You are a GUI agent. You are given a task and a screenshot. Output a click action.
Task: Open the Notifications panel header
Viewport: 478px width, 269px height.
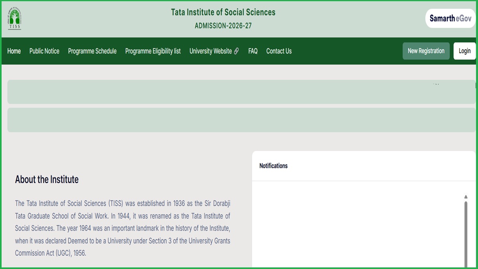pos(274,166)
